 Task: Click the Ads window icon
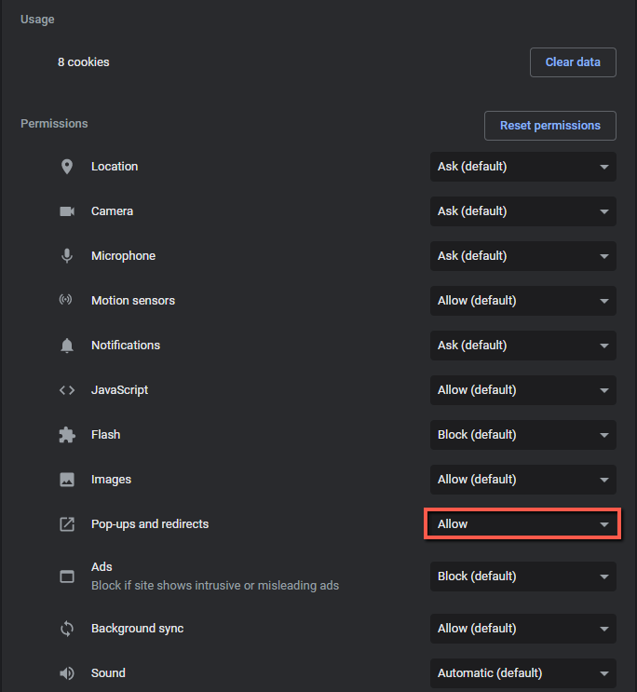click(67, 577)
